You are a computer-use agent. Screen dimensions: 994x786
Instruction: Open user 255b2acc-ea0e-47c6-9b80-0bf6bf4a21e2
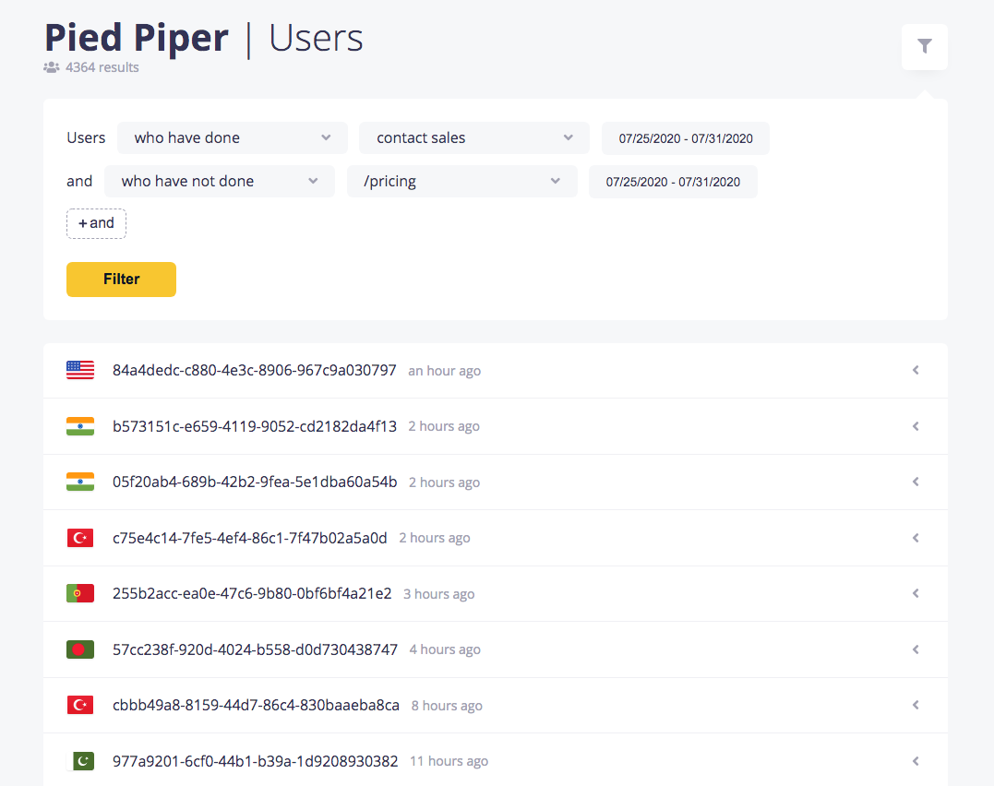(252, 593)
